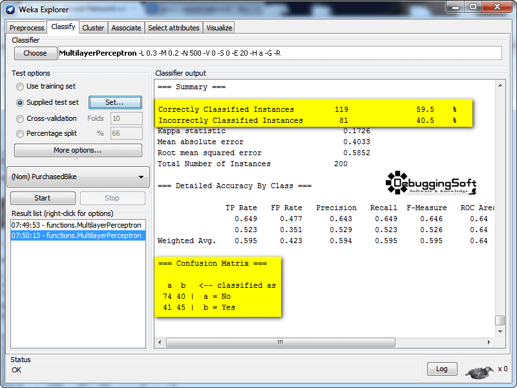Switch to the Preprocess tab

tap(26, 28)
